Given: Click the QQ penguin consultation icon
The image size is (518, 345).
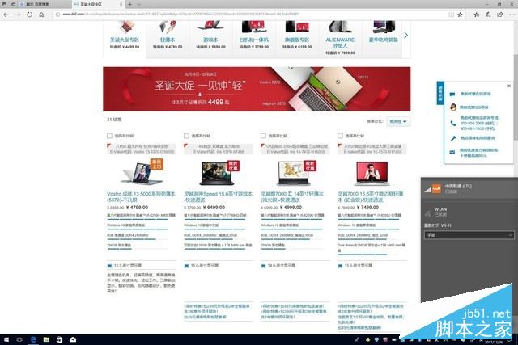Looking at the screenshot, I should pos(453,107).
